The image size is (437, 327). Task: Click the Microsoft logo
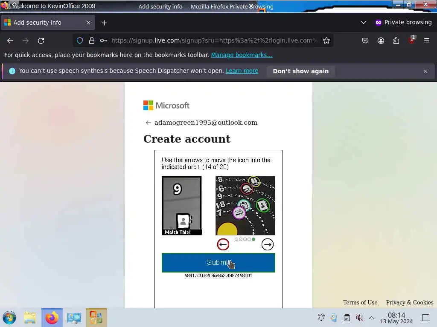(x=166, y=106)
